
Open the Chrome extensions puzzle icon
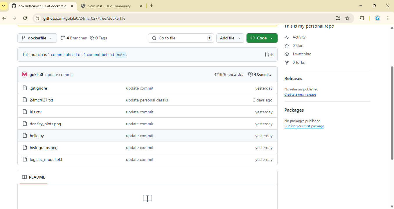(x=362, y=18)
